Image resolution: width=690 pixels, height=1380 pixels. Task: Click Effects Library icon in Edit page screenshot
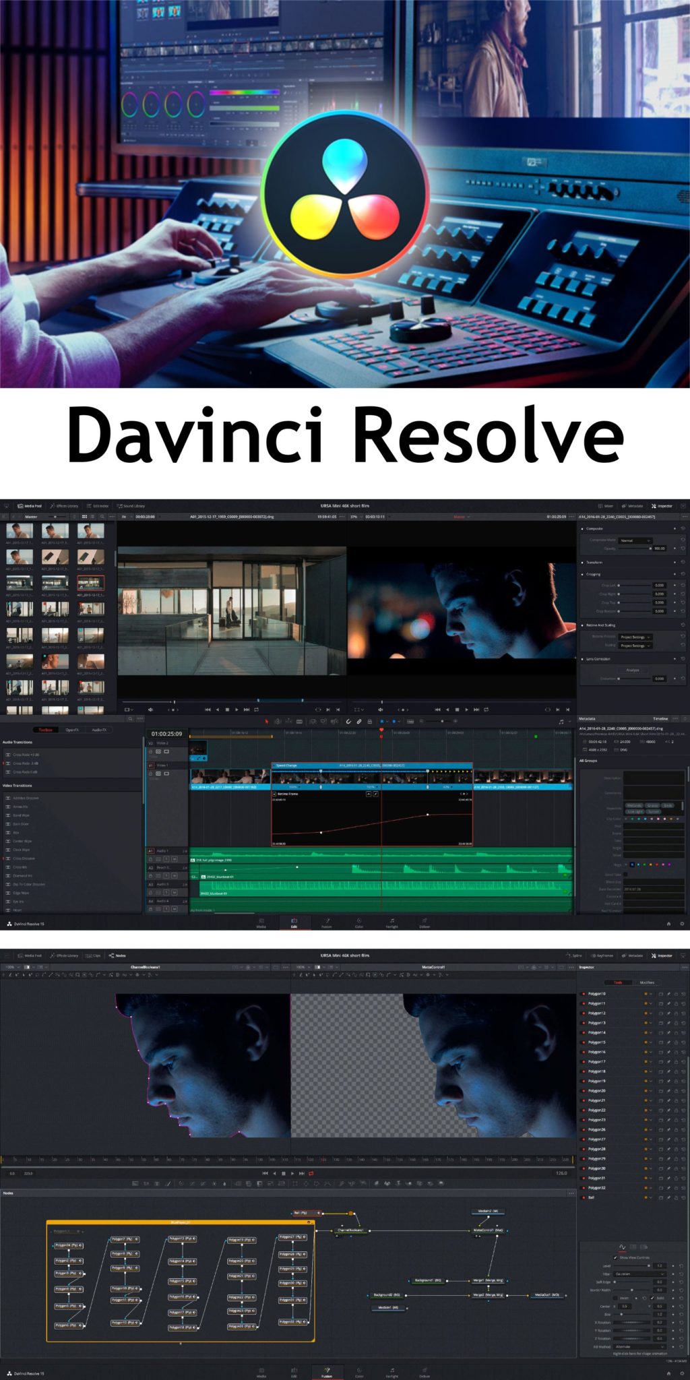[53, 505]
